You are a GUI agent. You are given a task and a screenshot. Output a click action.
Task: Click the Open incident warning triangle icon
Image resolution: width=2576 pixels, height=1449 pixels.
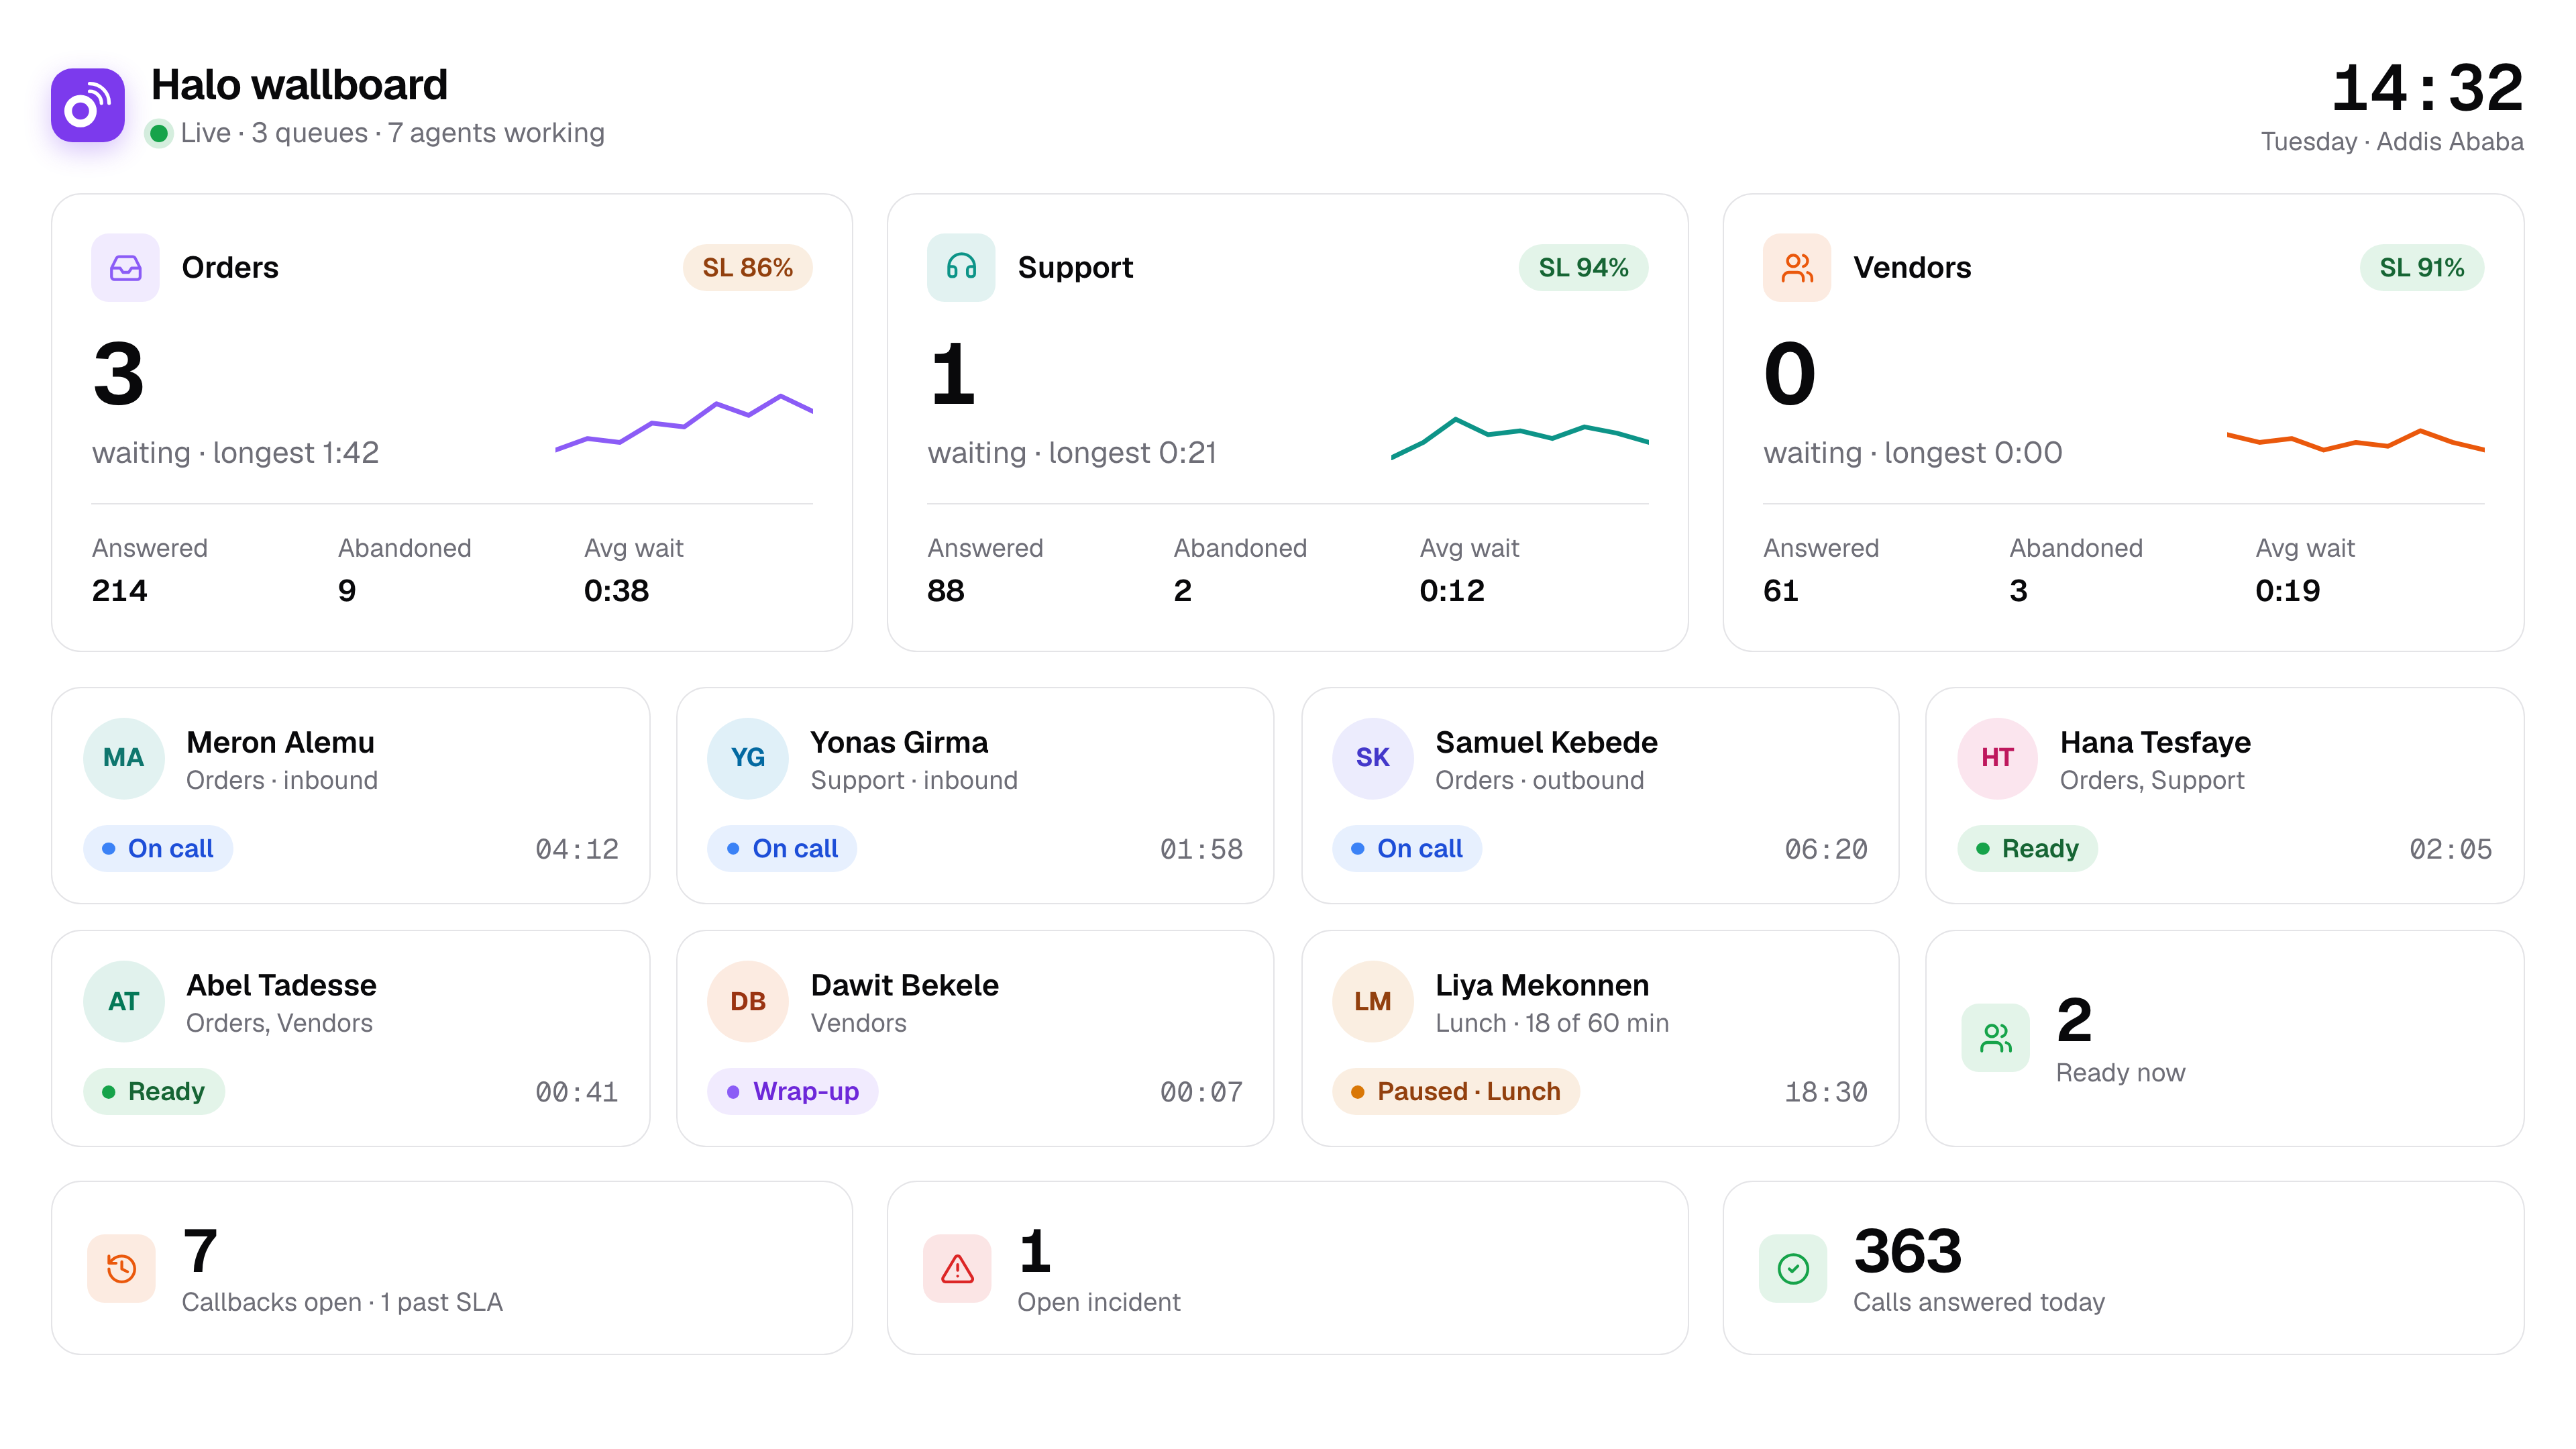[957, 1268]
